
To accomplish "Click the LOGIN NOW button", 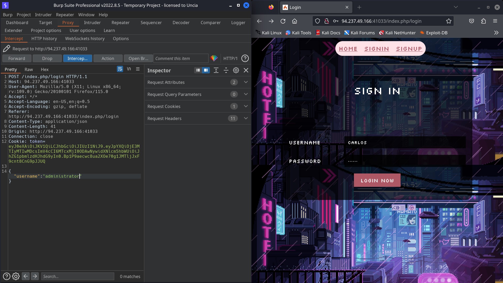I will click(x=377, y=180).
